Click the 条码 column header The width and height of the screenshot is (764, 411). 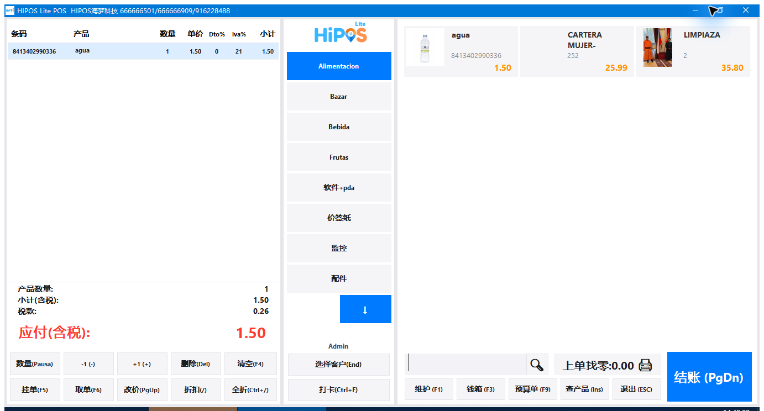tap(19, 34)
